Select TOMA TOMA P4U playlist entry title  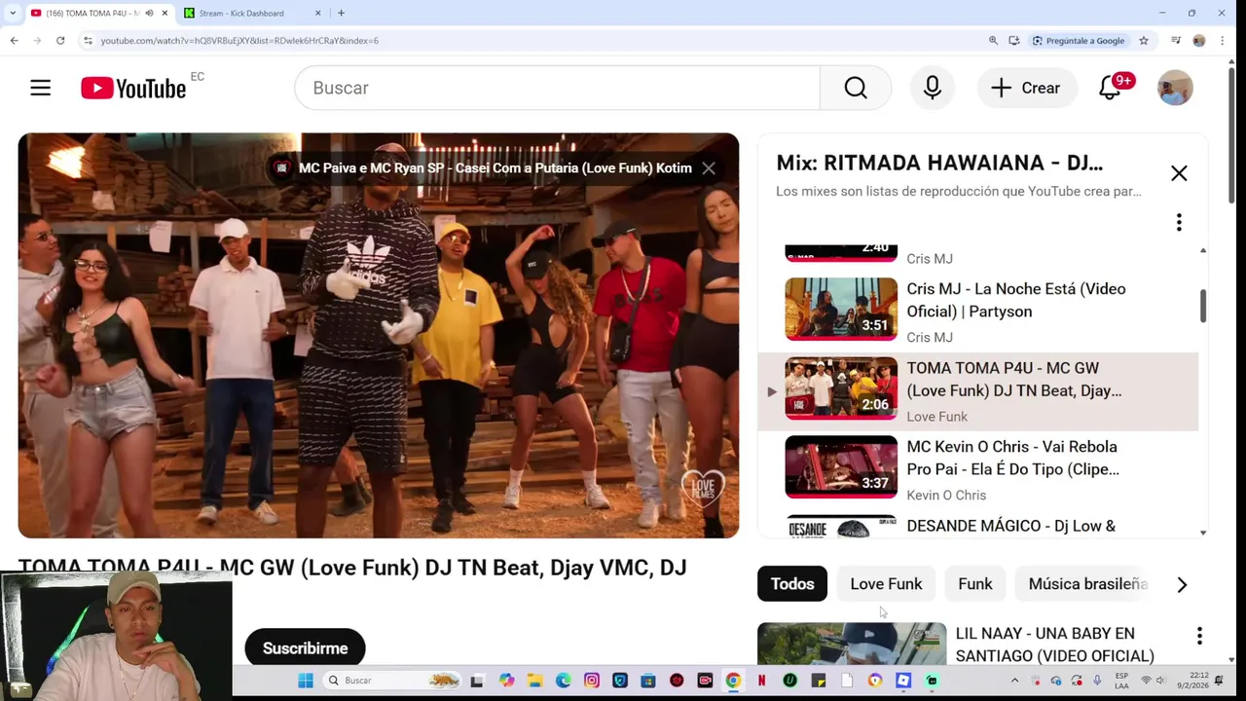point(1013,380)
